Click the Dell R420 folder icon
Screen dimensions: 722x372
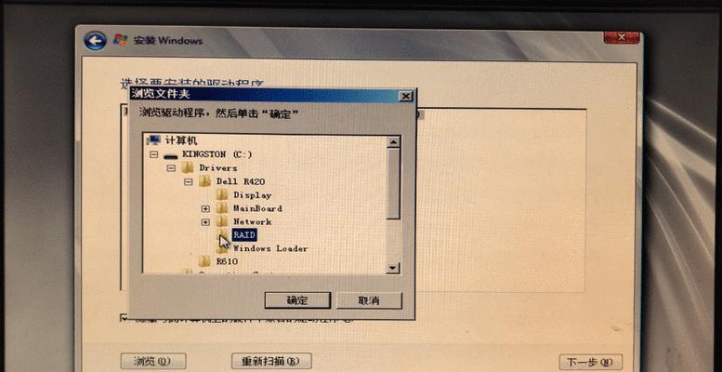tap(205, 181)
